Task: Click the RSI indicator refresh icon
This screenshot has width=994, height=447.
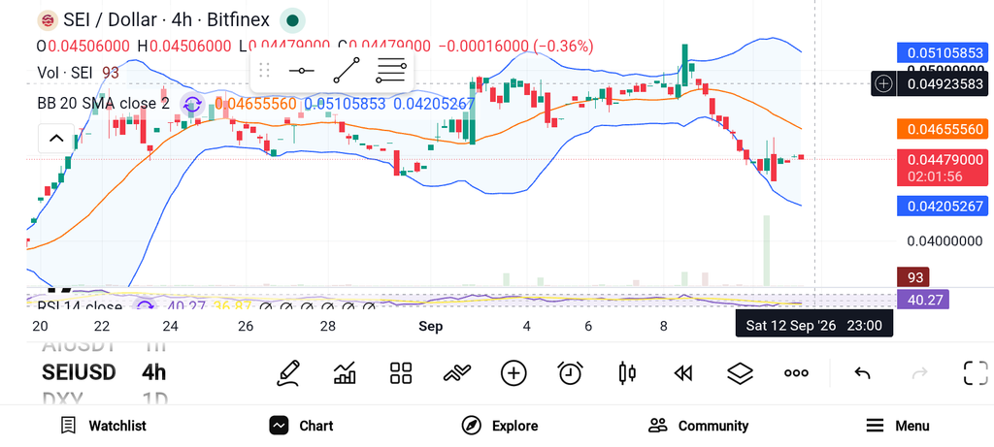Action: coord(146,306)
